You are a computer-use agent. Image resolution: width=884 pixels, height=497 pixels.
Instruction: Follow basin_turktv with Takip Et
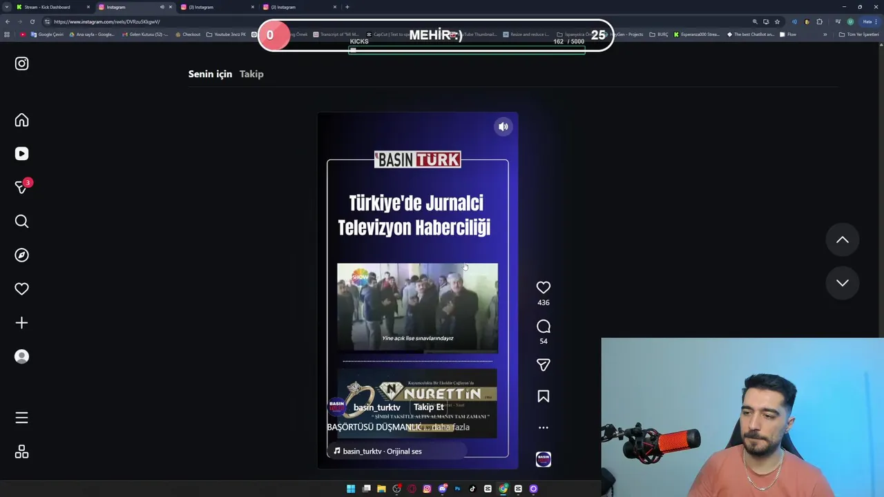click(429, 407)
